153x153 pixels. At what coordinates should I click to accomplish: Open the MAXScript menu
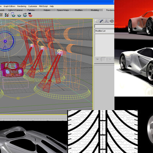(43, 6)
